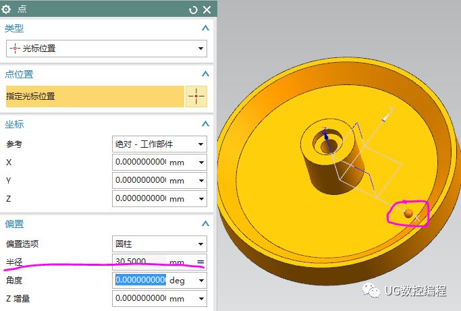Click the 角度 angle input field
This screenshot has height=311, width=461.
(x=140, y=280)
